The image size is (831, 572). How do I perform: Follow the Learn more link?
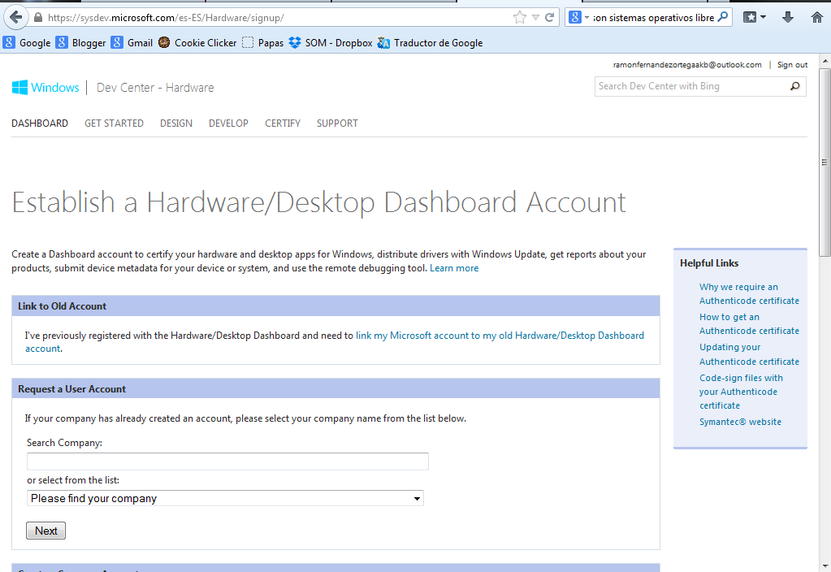(454, 268)
